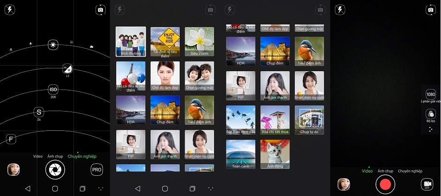Choose Chụp đêm tile above Ảnh âm thanh near Xóa chi tiết thừa
Screen dimensions: 441x196
tap(275, 51)
